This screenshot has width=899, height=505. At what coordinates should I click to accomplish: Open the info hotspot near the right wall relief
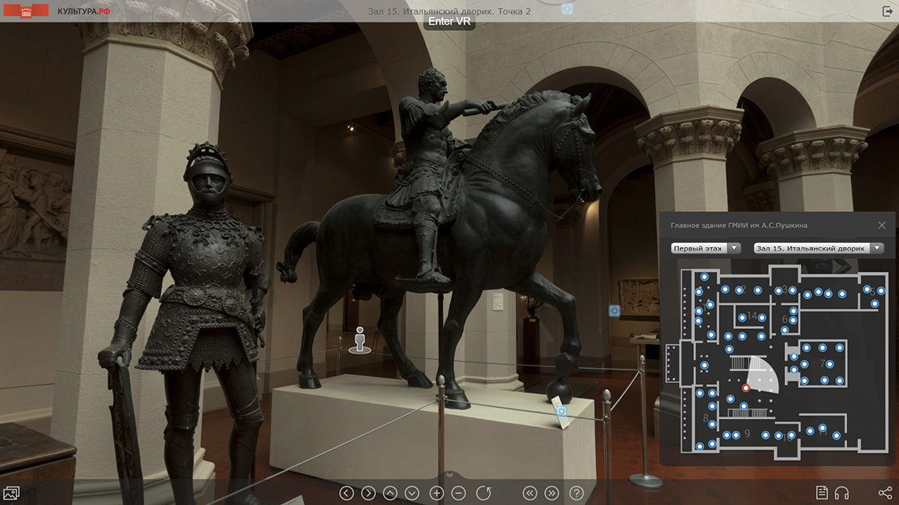click(614, 311)
